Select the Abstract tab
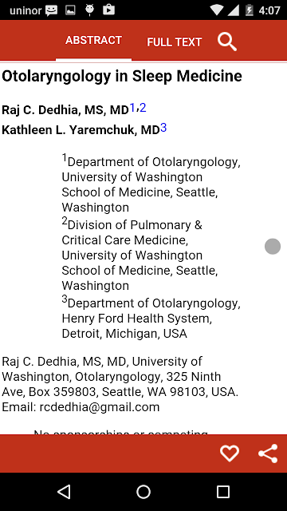 (x=94, y=40)
